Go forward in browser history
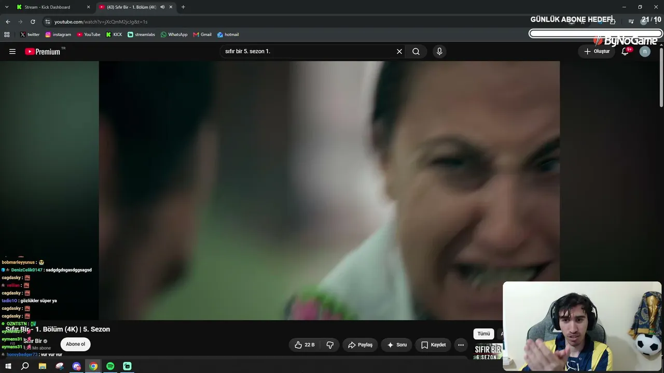This screenshot has width=664, height=373. 20,22
